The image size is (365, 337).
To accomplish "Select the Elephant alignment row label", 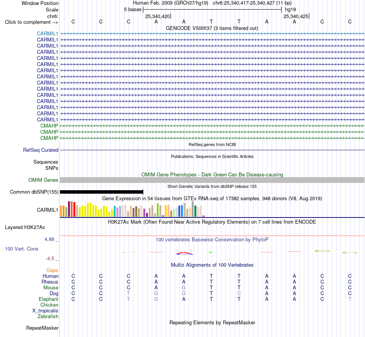I will coord(48,299).
